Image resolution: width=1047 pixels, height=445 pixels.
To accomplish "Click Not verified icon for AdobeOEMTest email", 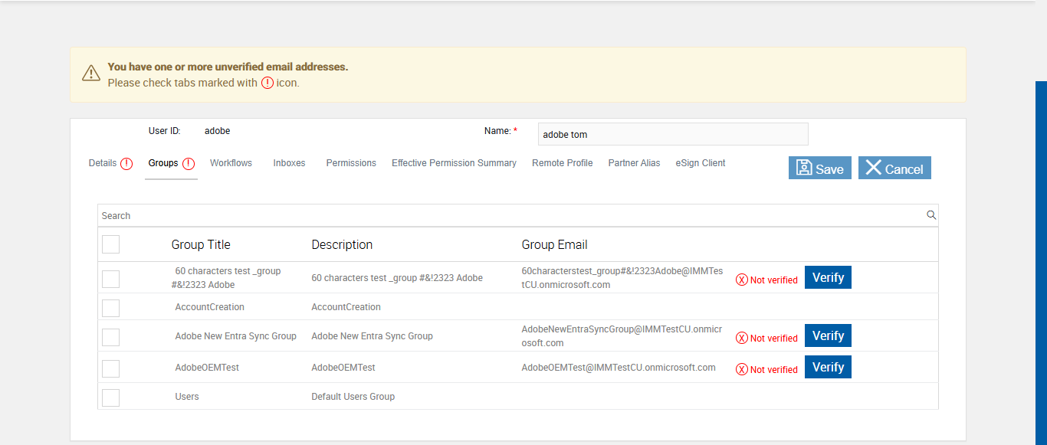I will tap(741, 369).
